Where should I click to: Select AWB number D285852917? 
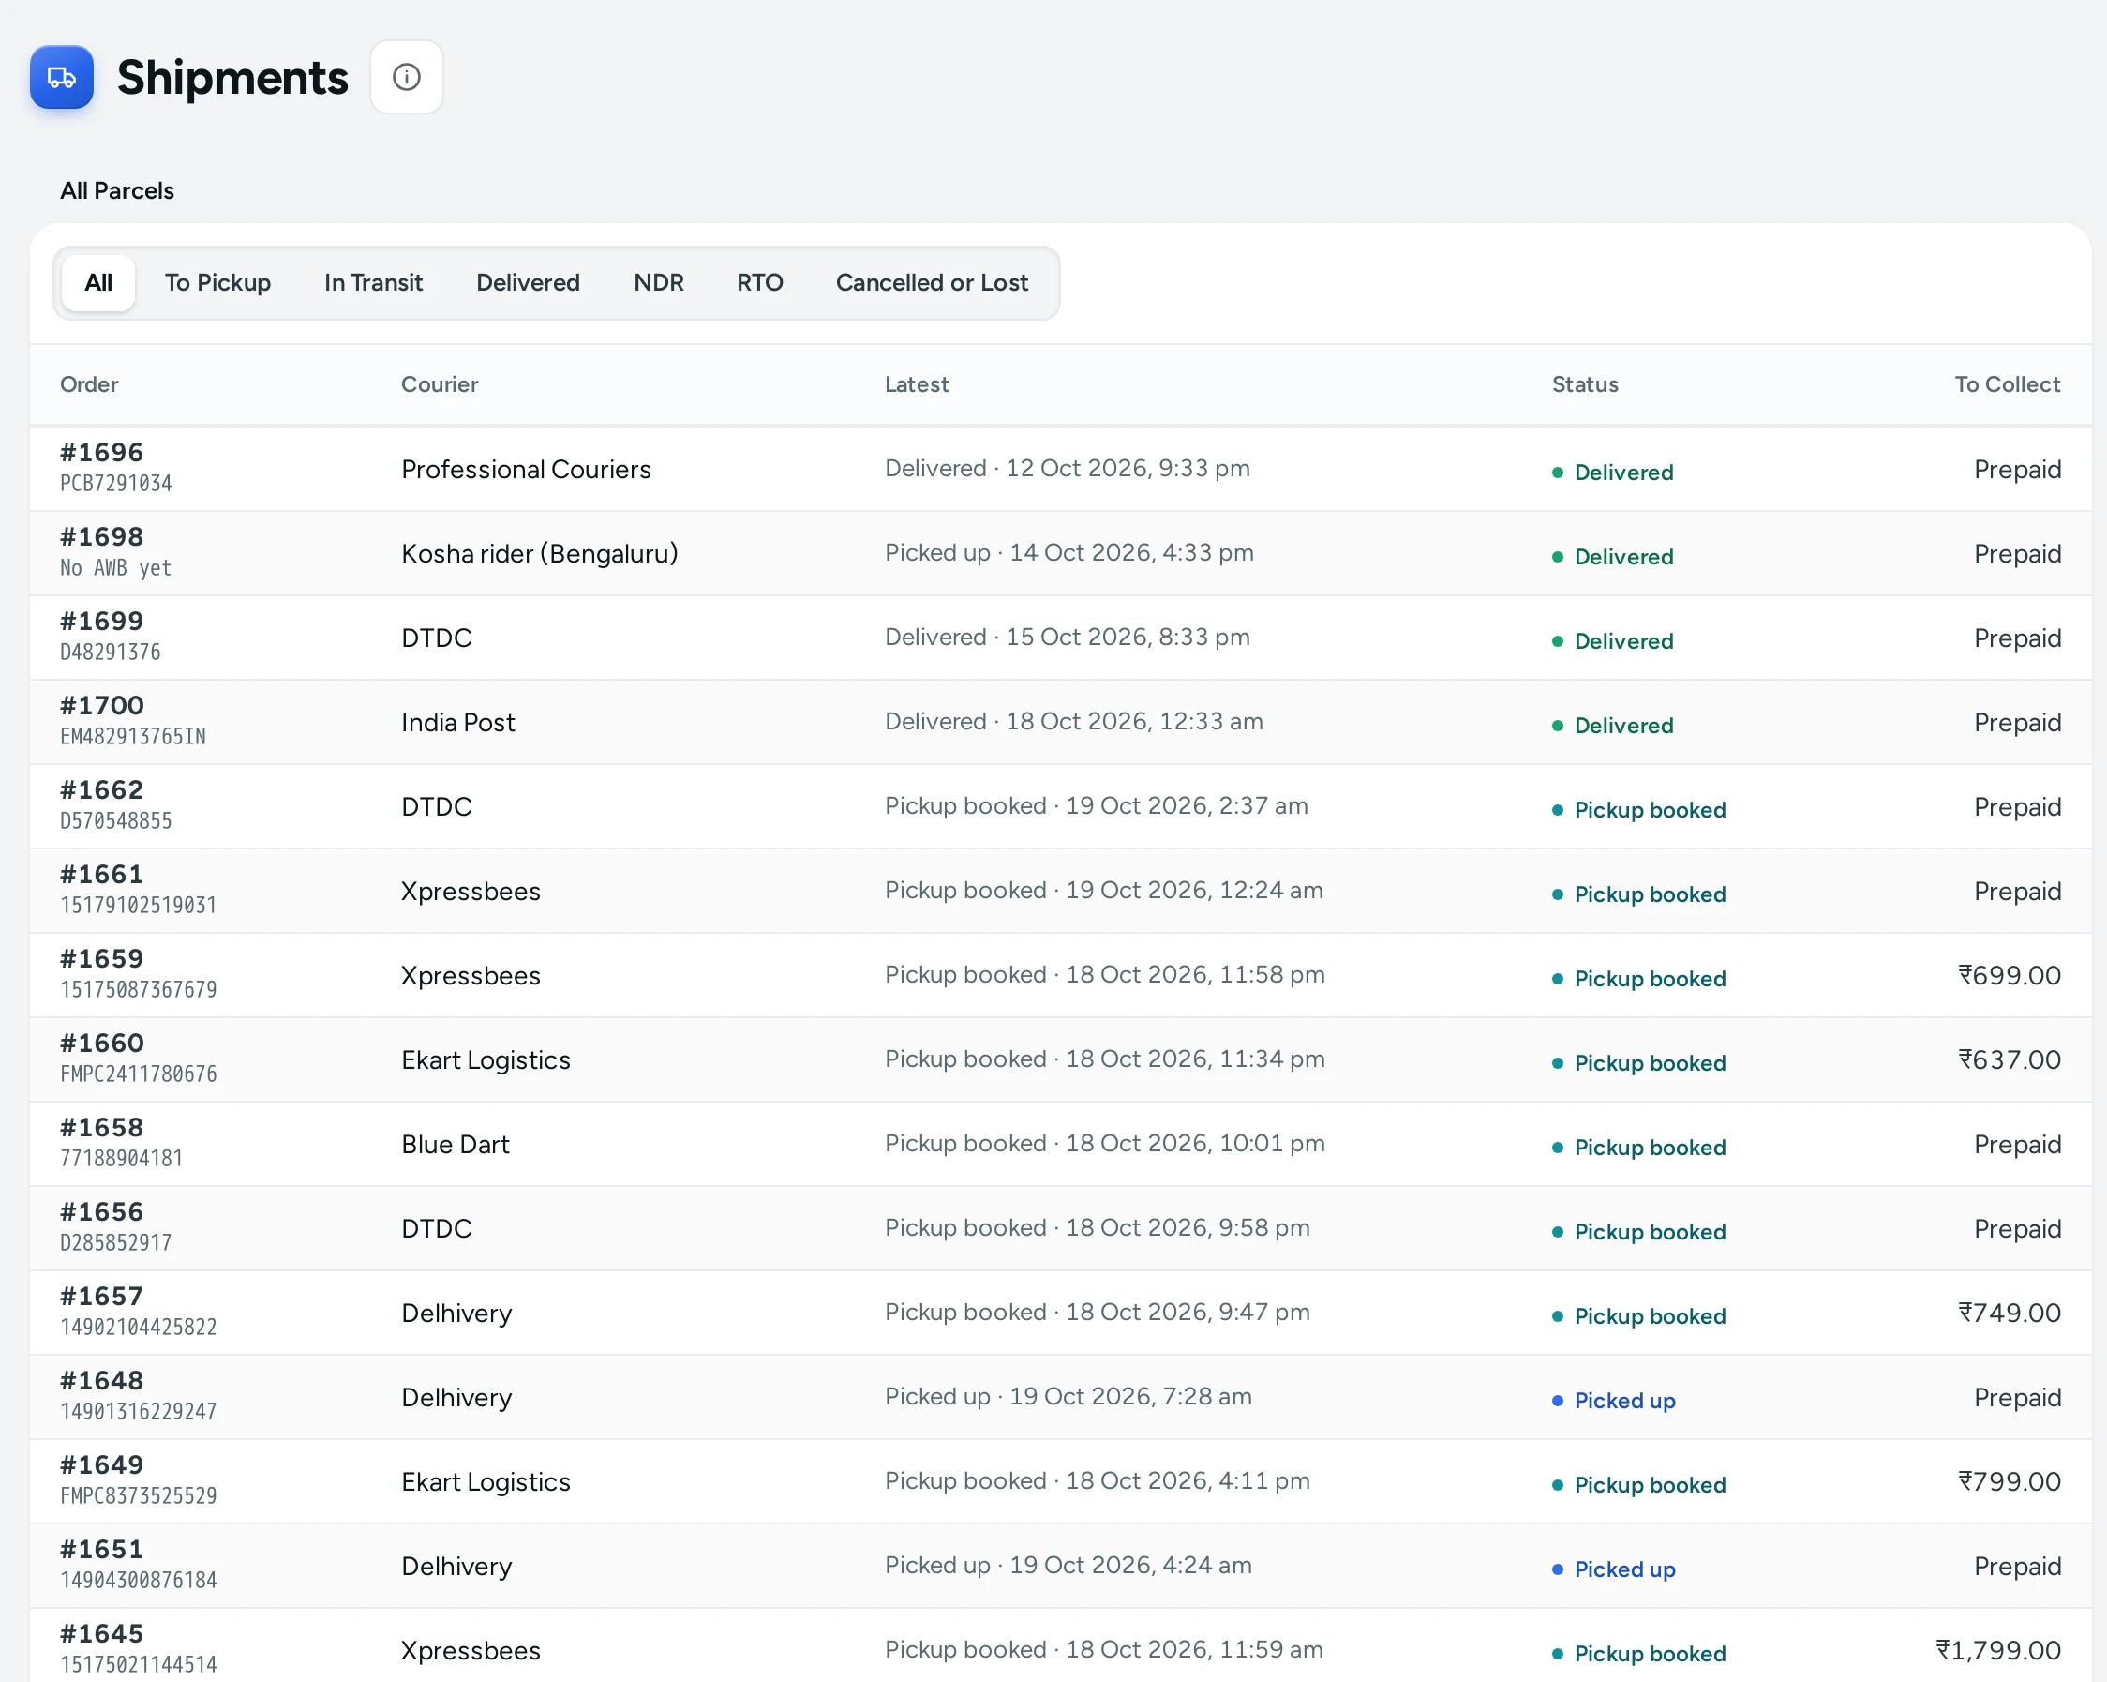point(116,1243)
